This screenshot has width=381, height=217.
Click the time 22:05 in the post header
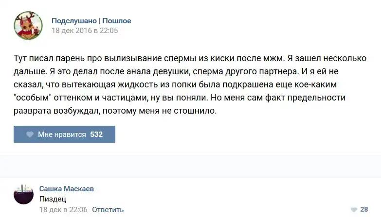click(109, 31)
